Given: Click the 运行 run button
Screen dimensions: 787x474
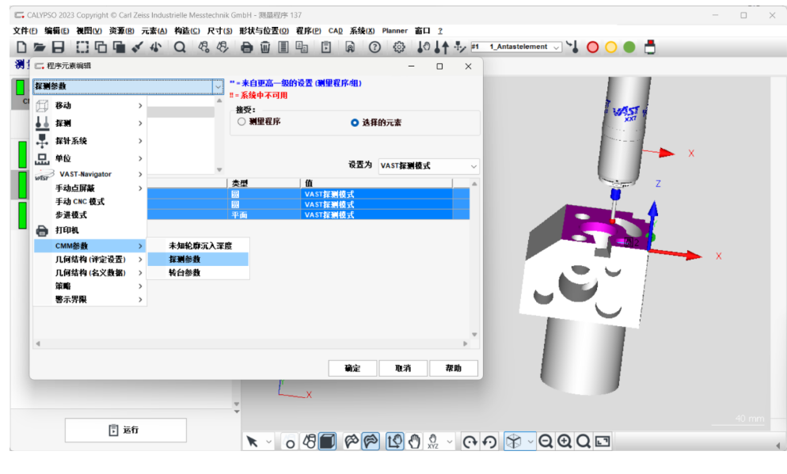Looking at the screenshot, I should tap(125, 430).
